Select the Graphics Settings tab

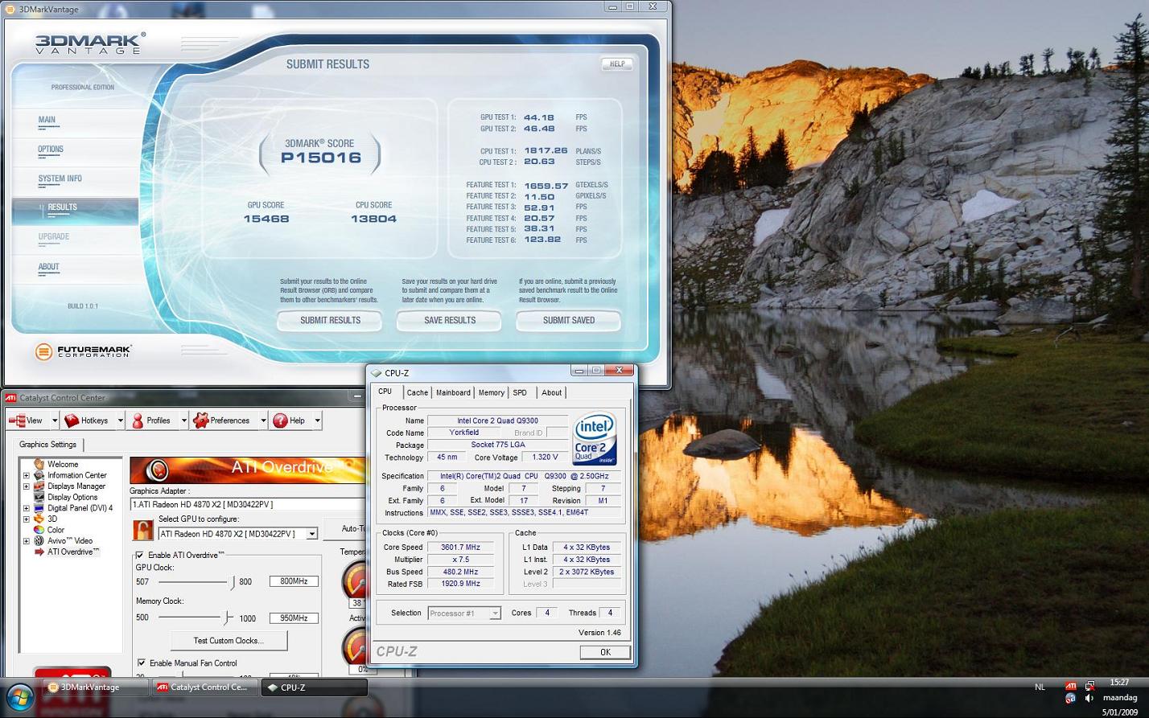coord(47,445)
